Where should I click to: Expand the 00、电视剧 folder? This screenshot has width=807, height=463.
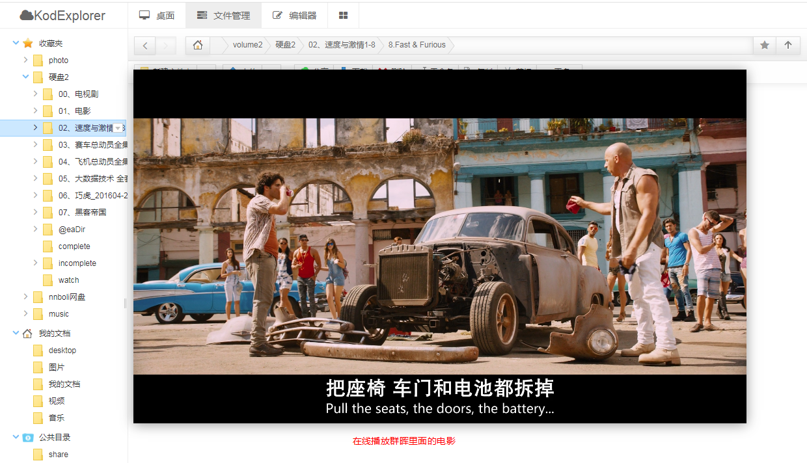[35, 94]
